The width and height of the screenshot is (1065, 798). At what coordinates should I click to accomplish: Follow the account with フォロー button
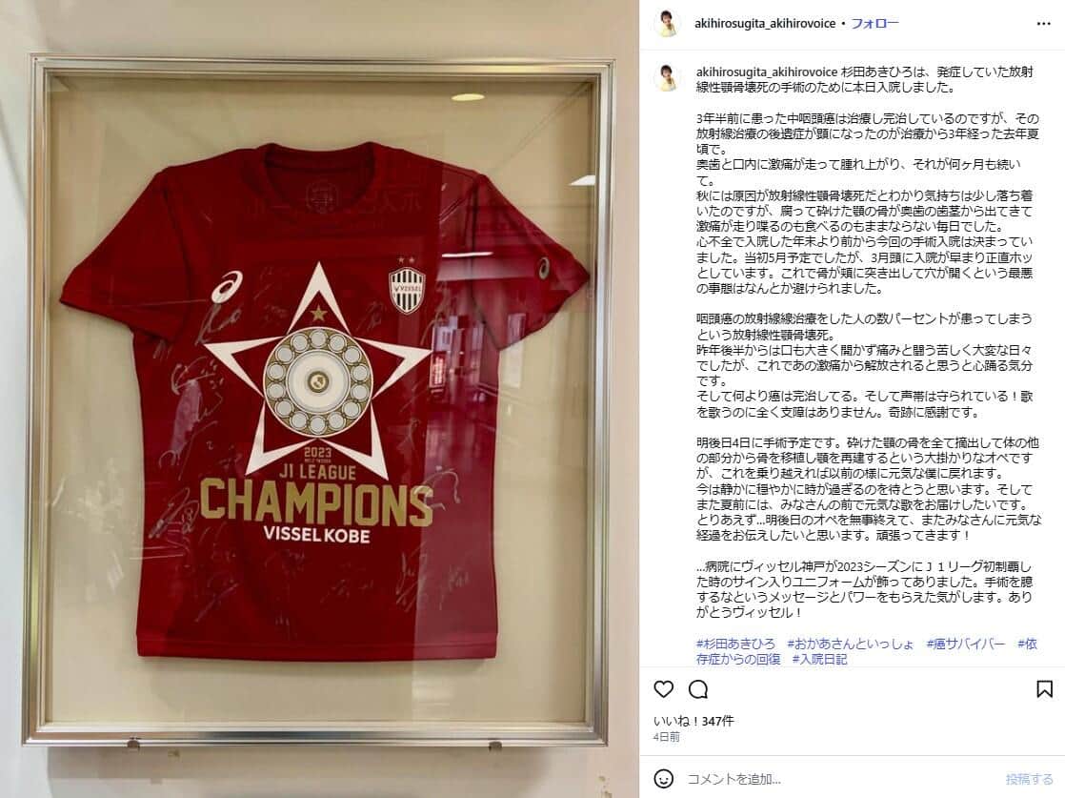tap(874, 24)
